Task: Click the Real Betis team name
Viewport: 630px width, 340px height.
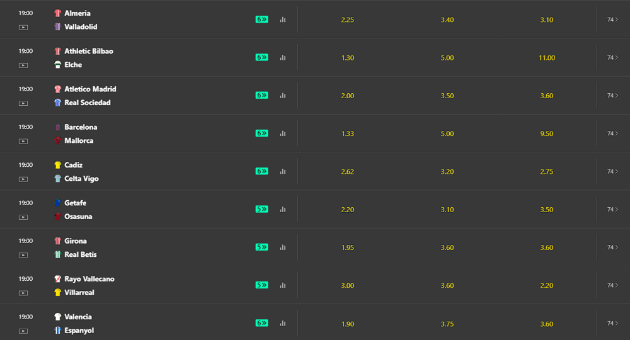Action: [80, 254]
